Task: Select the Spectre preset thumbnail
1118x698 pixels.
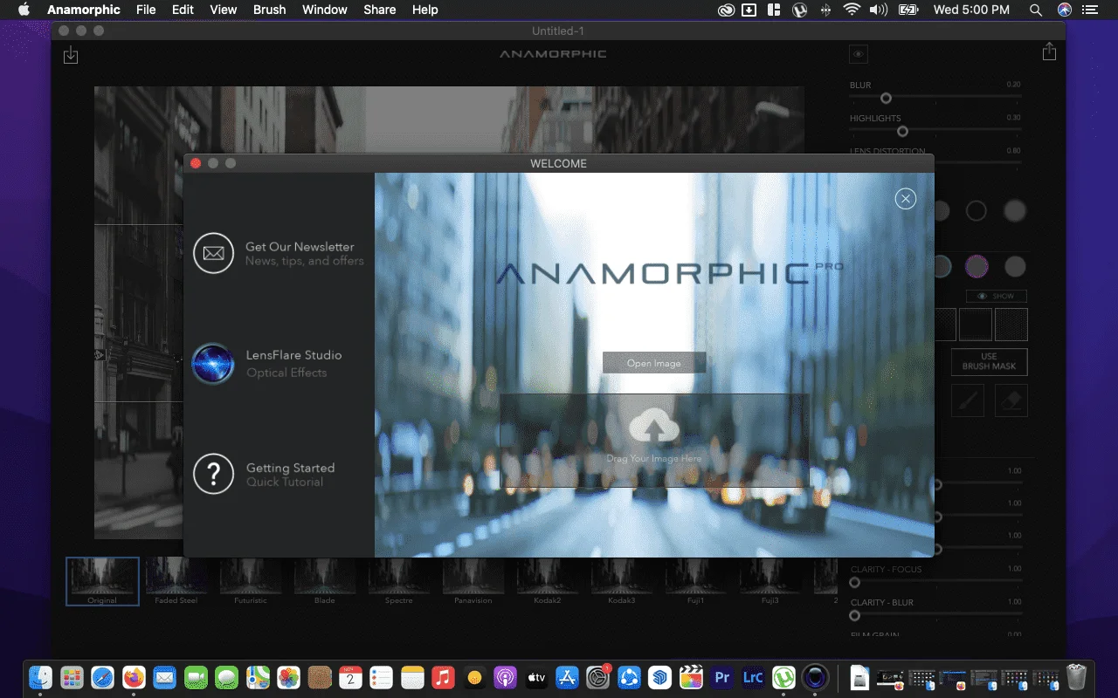Action: tap(399, 581)
